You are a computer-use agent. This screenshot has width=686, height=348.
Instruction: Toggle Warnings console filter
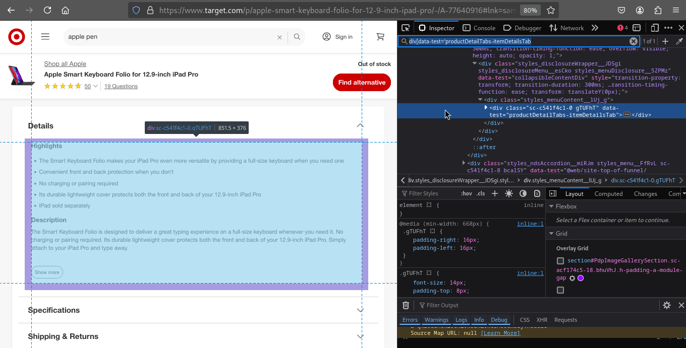(x=436, y=320)
